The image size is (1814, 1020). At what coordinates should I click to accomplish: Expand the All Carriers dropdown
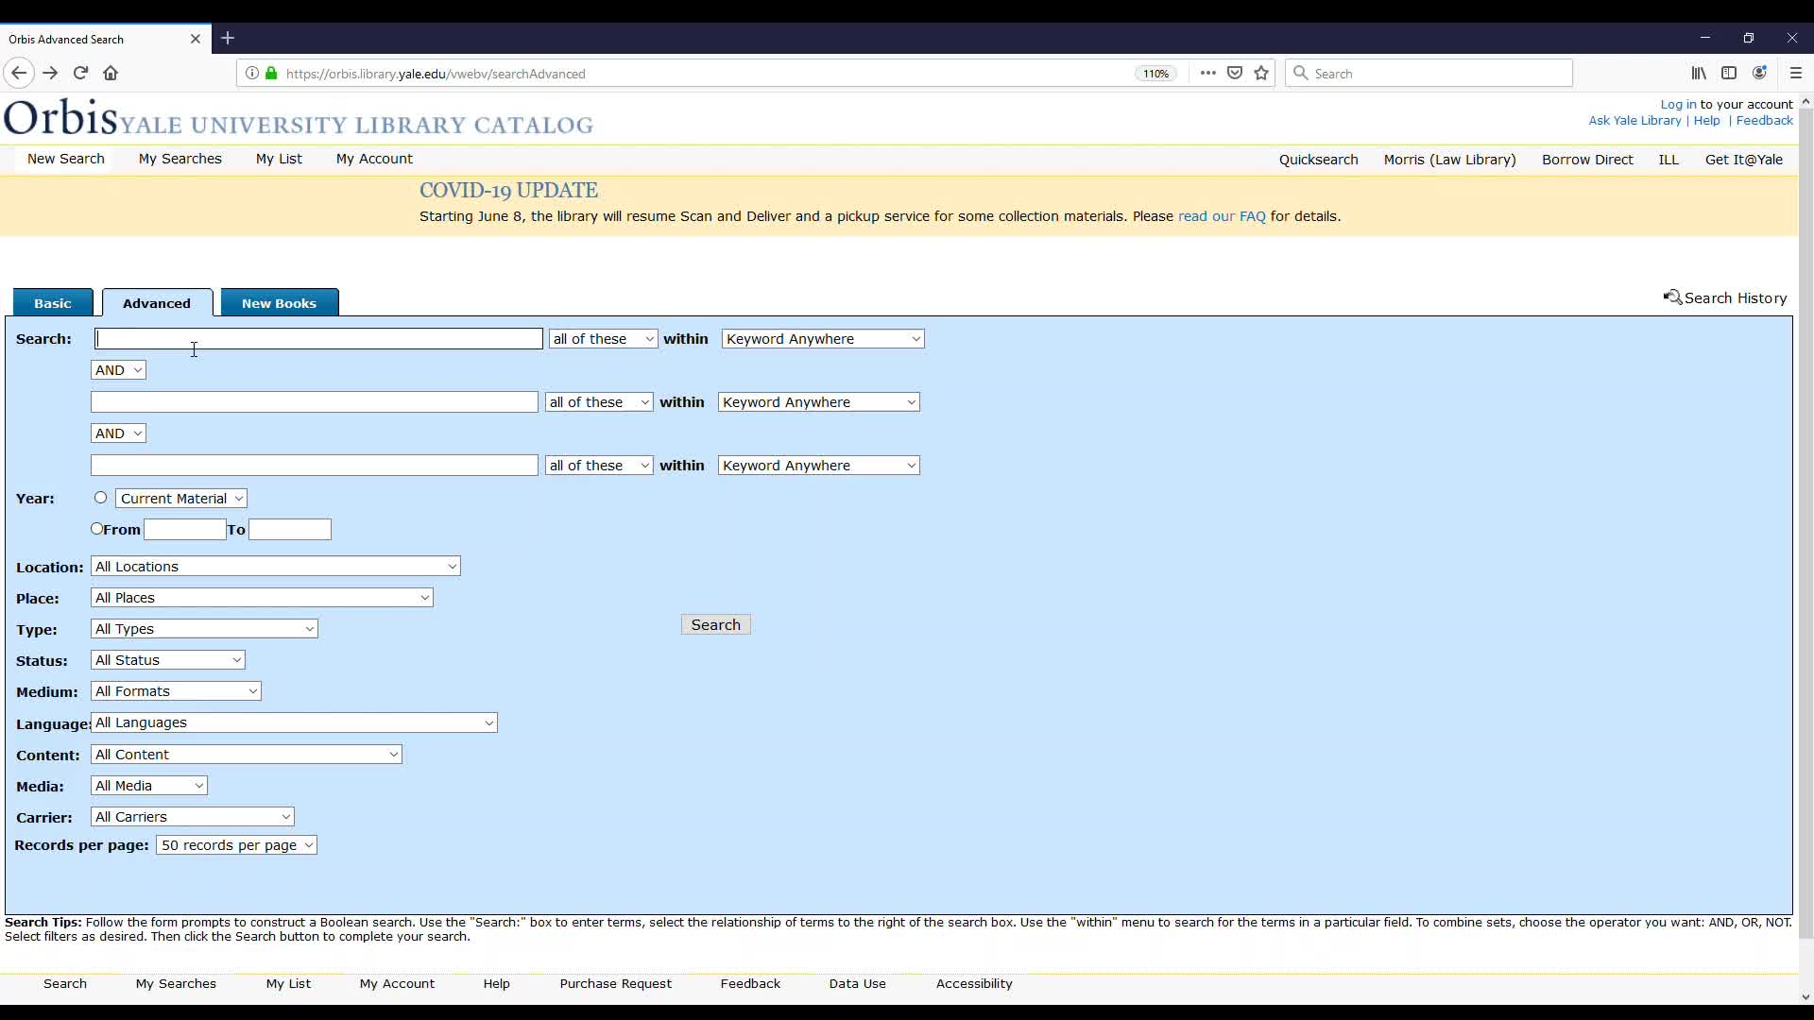tap(193, 817)
